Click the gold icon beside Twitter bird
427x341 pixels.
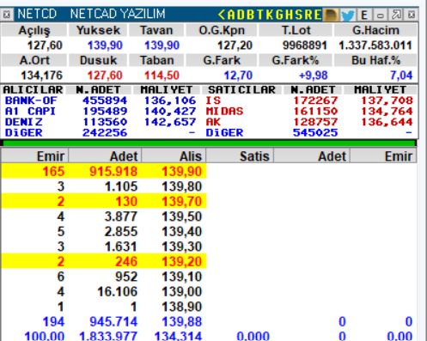coord(331,15)
